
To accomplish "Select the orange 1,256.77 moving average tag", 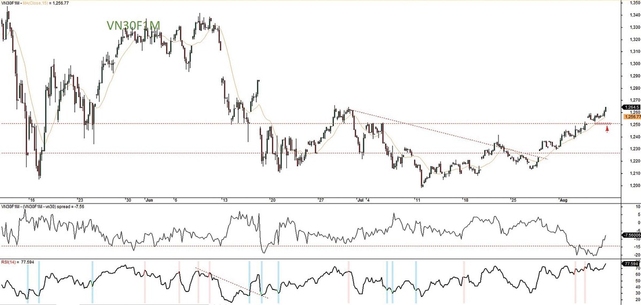I will click(630, 116).
